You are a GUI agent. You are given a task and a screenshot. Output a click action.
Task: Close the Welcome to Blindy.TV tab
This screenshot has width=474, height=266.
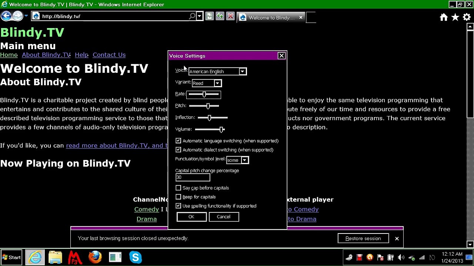pos(301,17)
